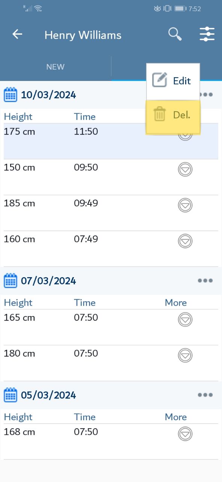Go back using the arrow icon

click(x=17, y=34)
